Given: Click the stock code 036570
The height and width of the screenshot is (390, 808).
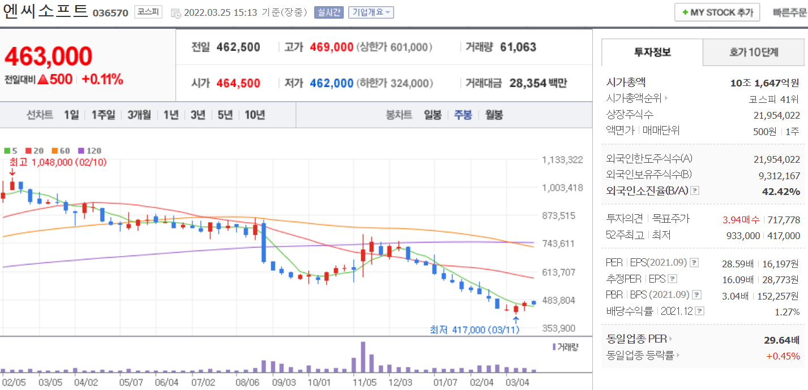Looking at the screenshot, I should point(110,13).
